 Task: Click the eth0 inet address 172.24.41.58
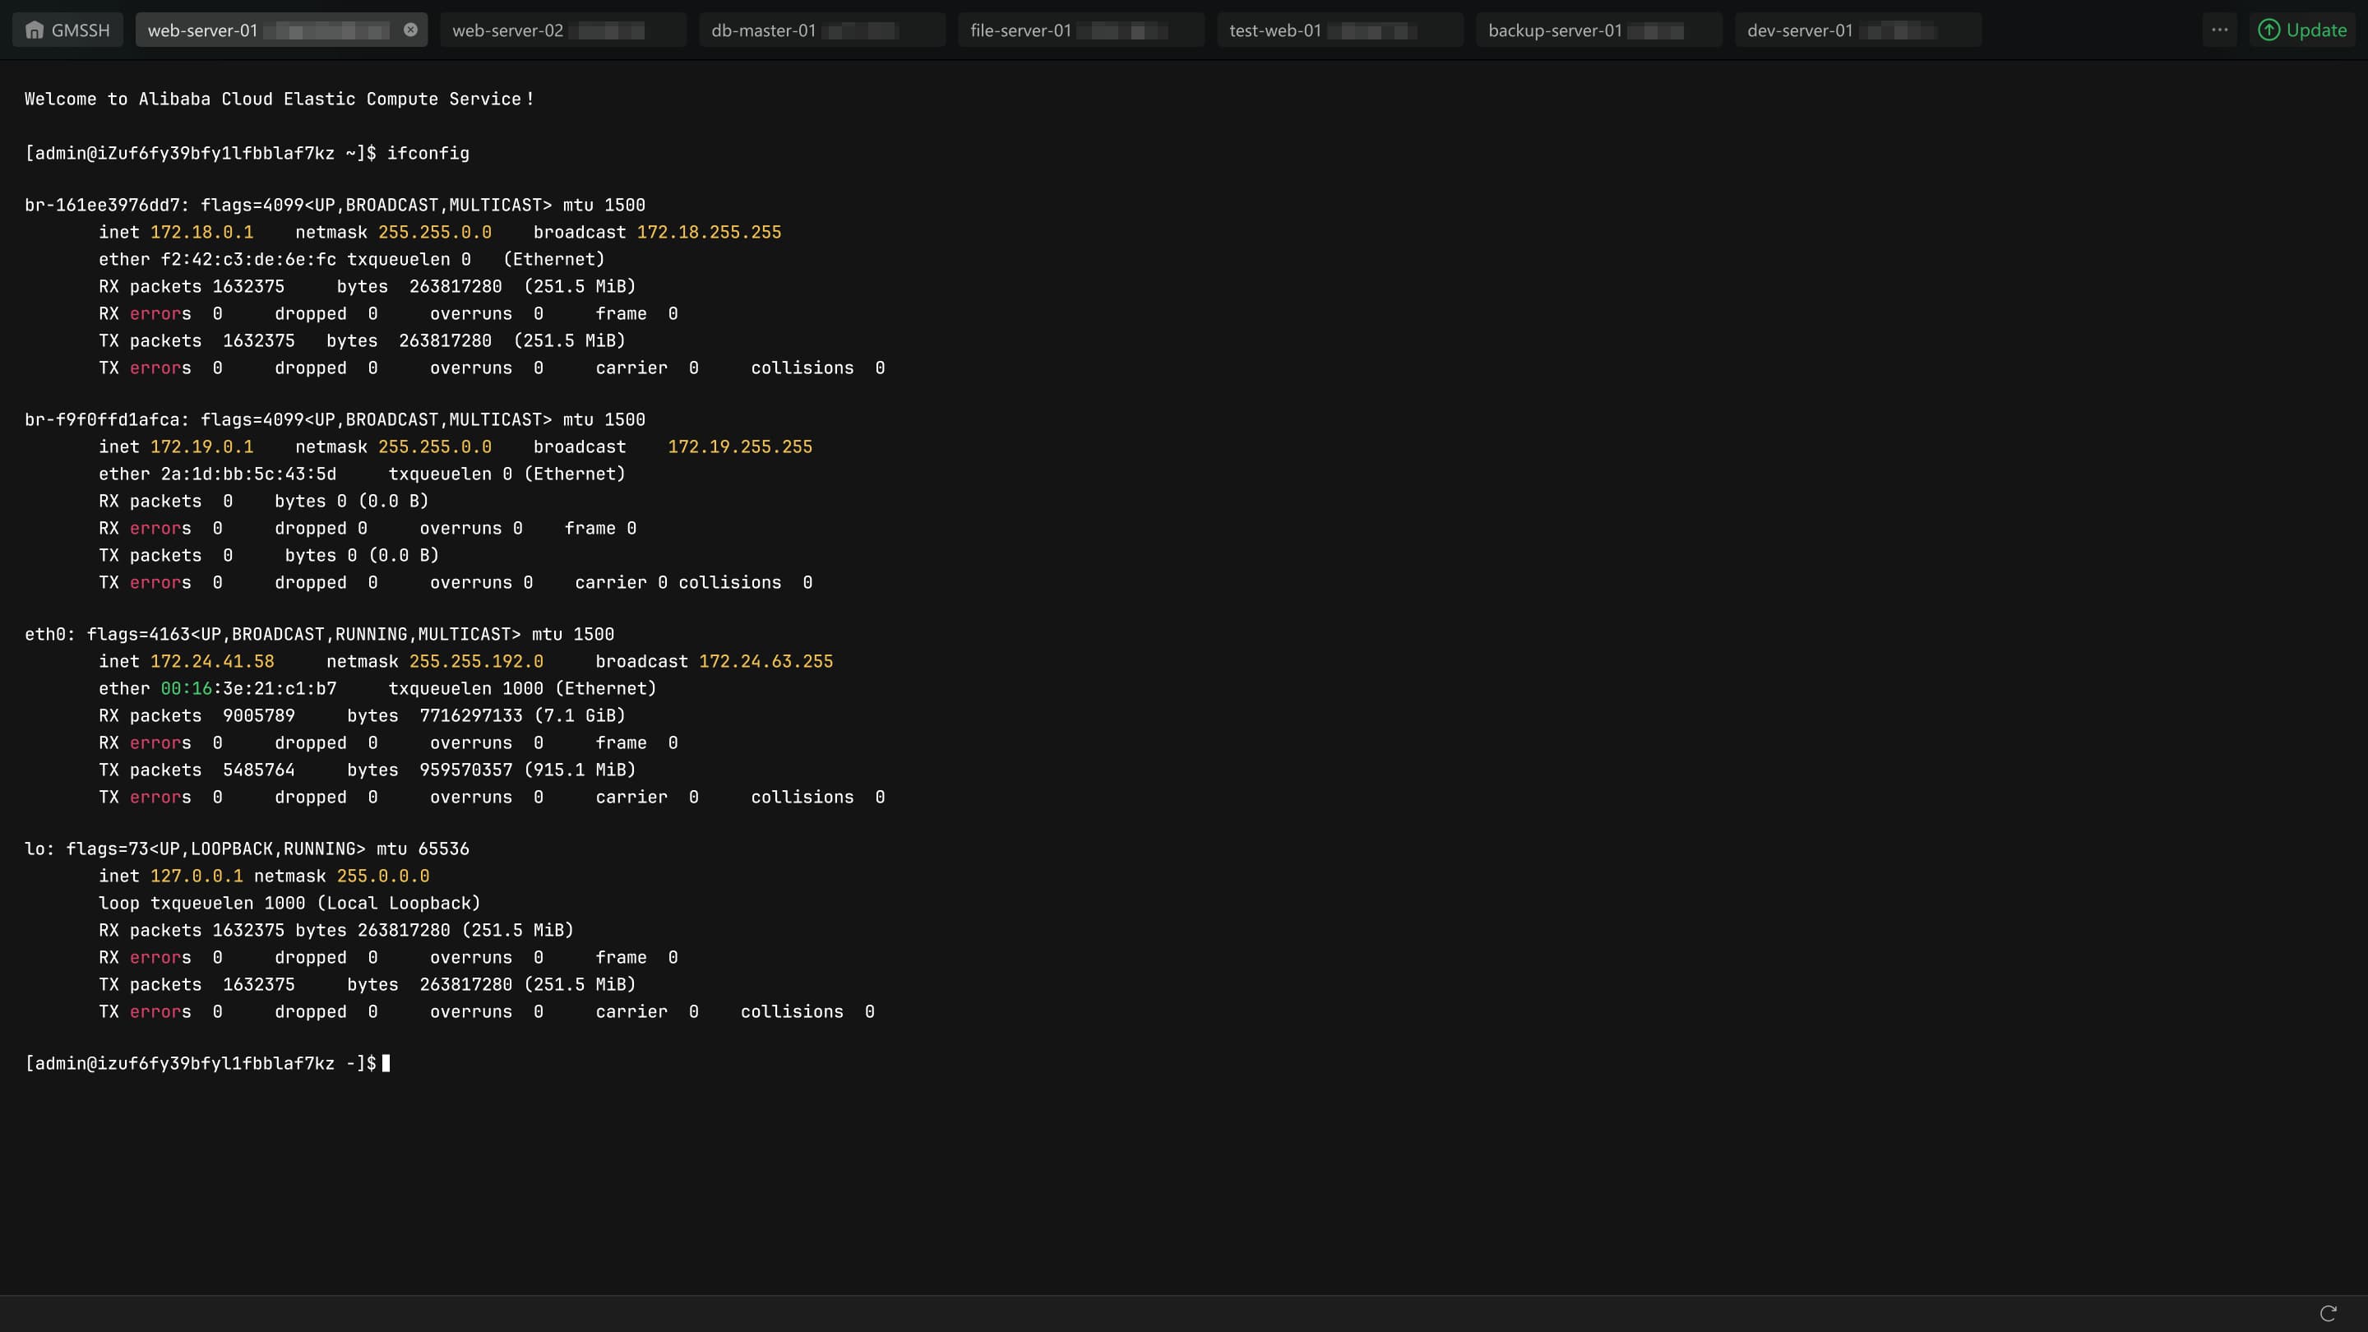pos(211,662)
